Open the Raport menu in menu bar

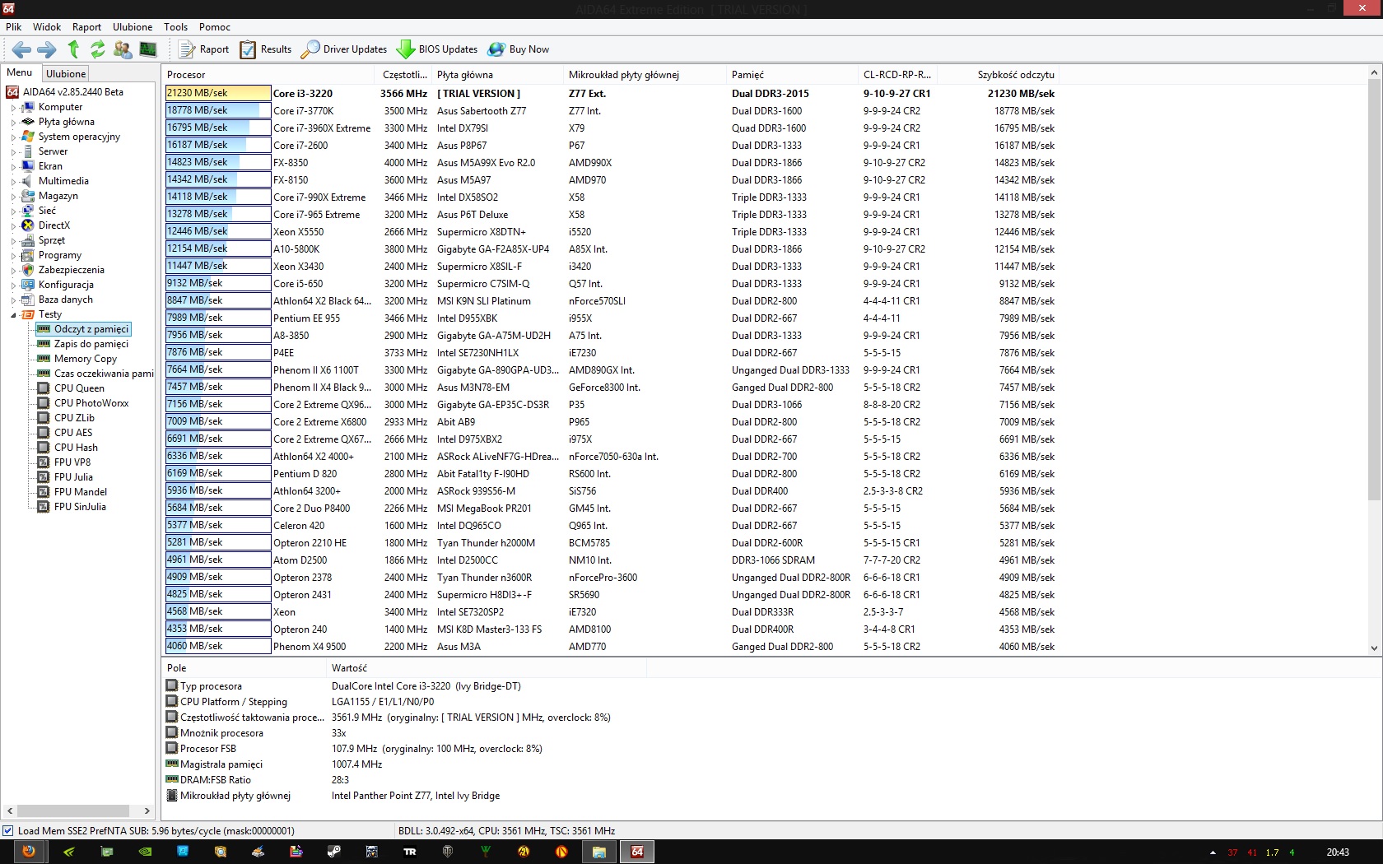click(86, 27)
